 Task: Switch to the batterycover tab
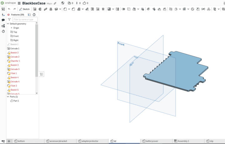tap(150, 141)
